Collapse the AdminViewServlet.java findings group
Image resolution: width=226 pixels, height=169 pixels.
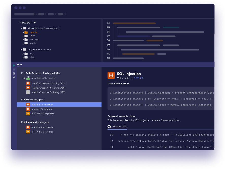(22, 122)
